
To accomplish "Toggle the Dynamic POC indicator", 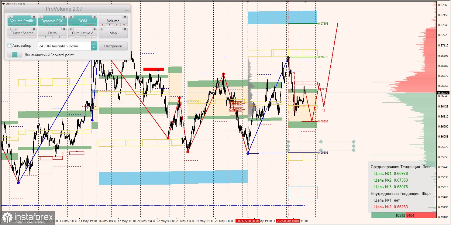I will [52, 21].
